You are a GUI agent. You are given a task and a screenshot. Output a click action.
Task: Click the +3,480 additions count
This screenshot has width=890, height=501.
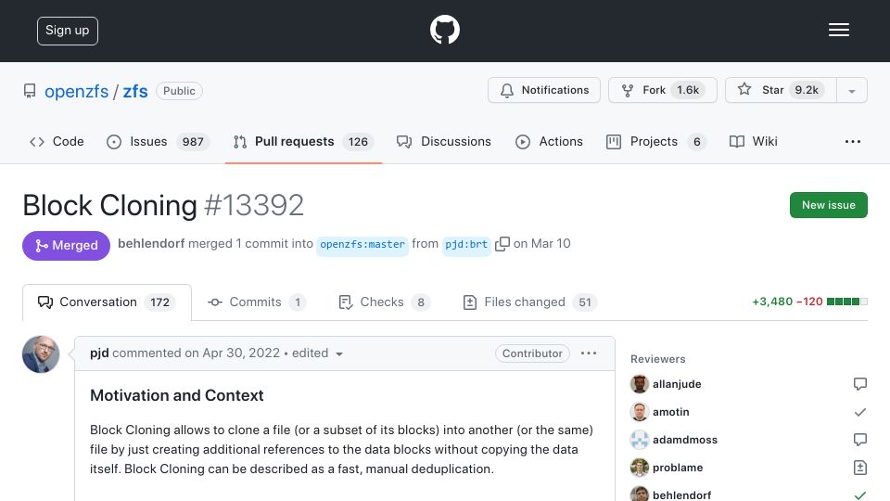(772, 302)
